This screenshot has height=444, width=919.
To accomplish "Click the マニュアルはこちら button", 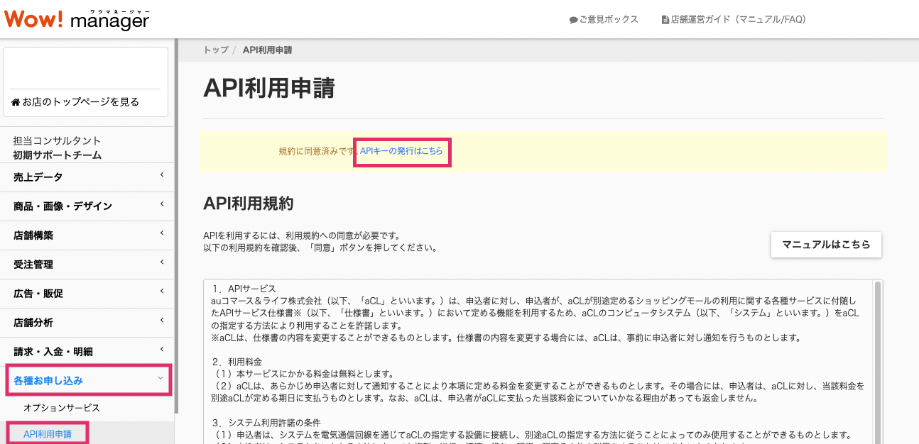I will click(x=826, y=244).
